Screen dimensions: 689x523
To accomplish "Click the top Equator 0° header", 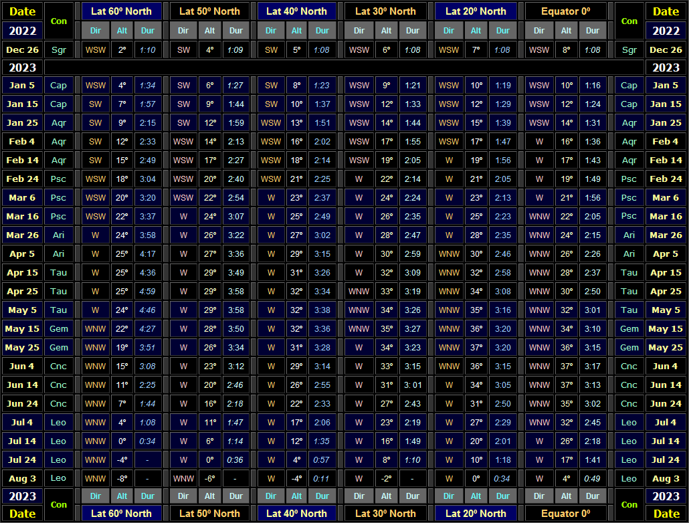I will [x=565, y=11].
